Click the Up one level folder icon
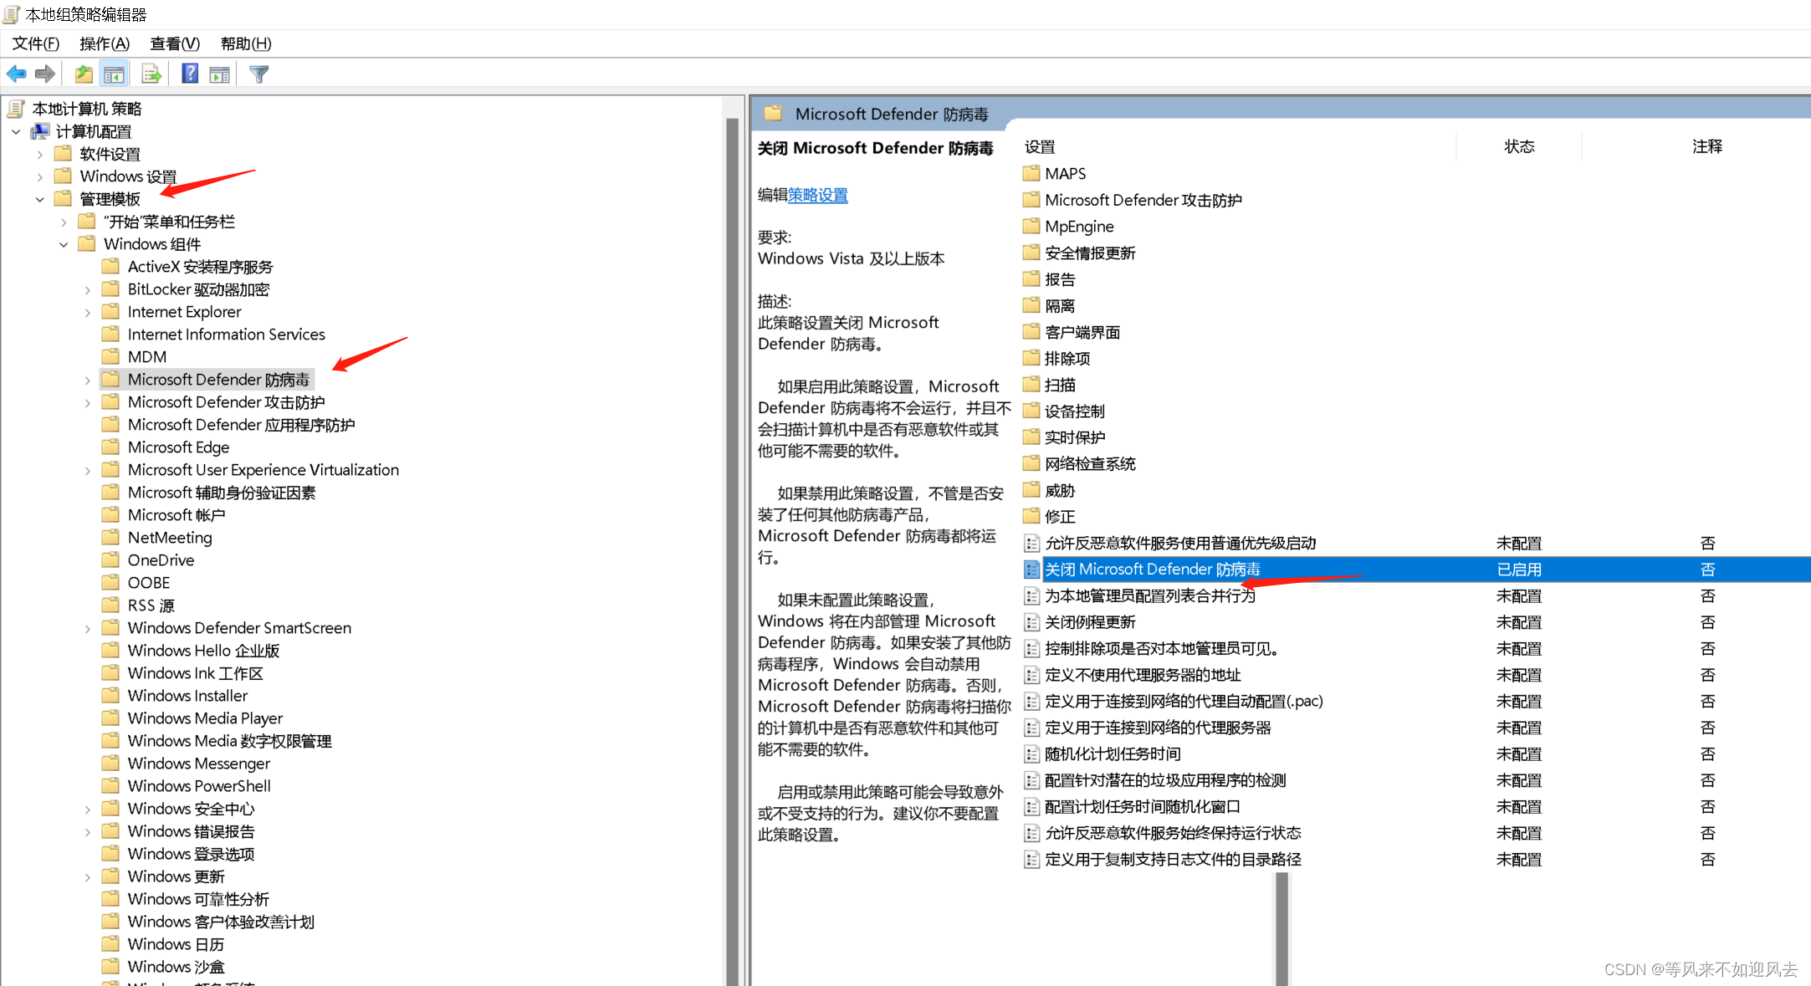Viewport: 1811px width, 986px height. click(x=84, y=74)
